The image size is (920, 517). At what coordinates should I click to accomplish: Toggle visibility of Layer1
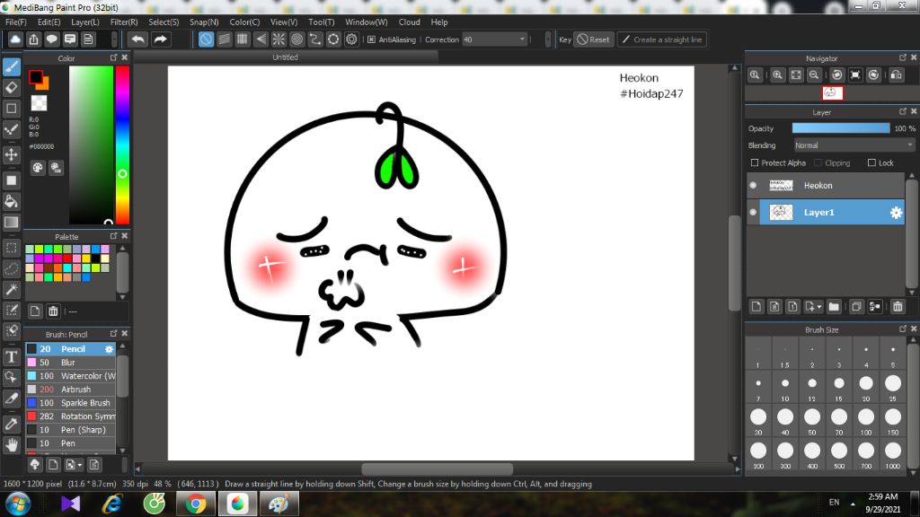point(754,212)
